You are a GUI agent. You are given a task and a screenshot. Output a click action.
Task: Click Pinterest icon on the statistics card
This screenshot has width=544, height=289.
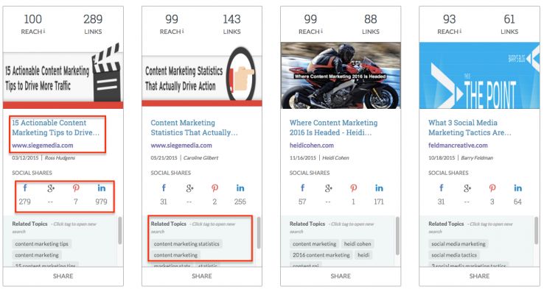coord(215,188)
